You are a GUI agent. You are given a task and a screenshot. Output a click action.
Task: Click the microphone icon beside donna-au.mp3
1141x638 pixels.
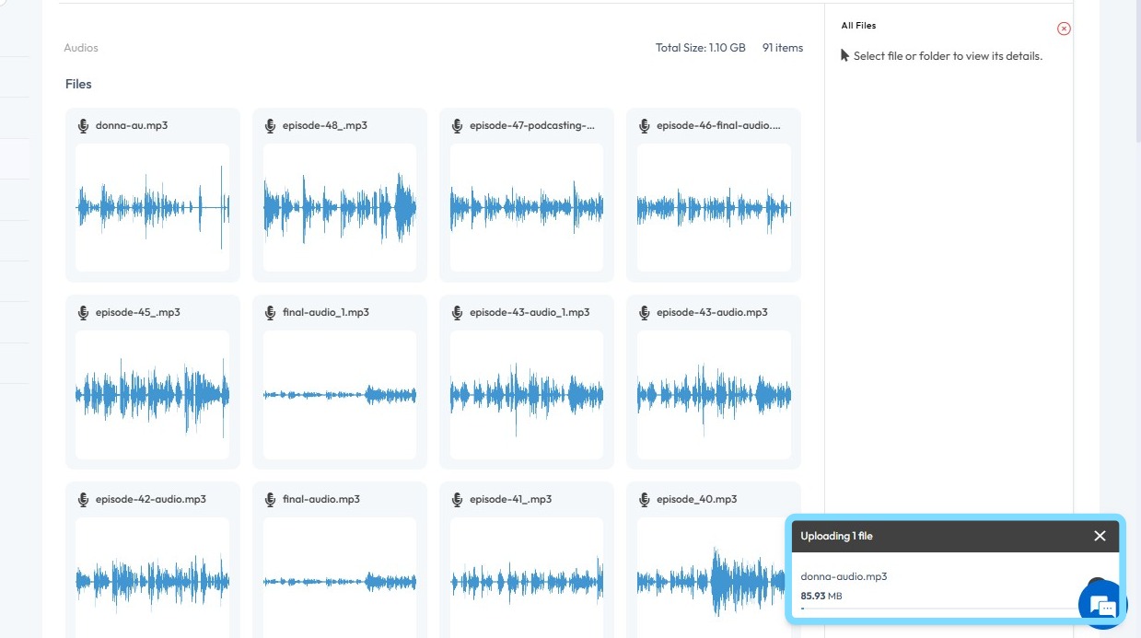click(x=83, y=125)
